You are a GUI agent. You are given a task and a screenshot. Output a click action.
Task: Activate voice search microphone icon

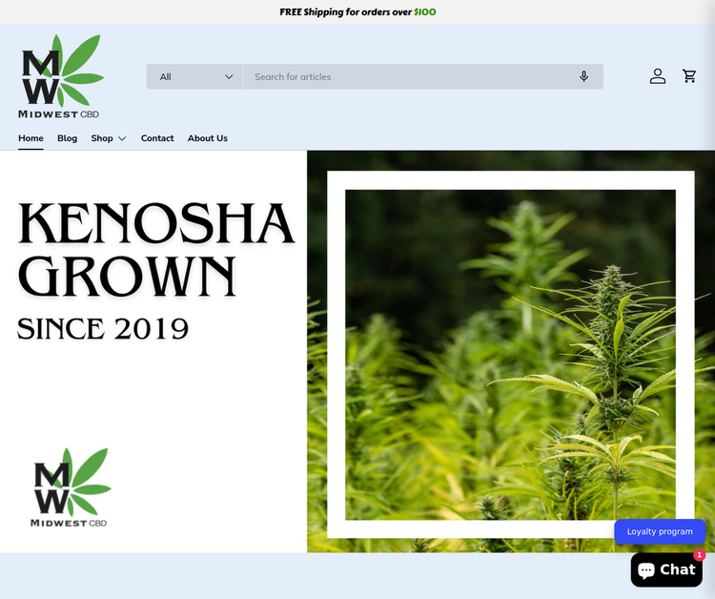pos(583,76)
